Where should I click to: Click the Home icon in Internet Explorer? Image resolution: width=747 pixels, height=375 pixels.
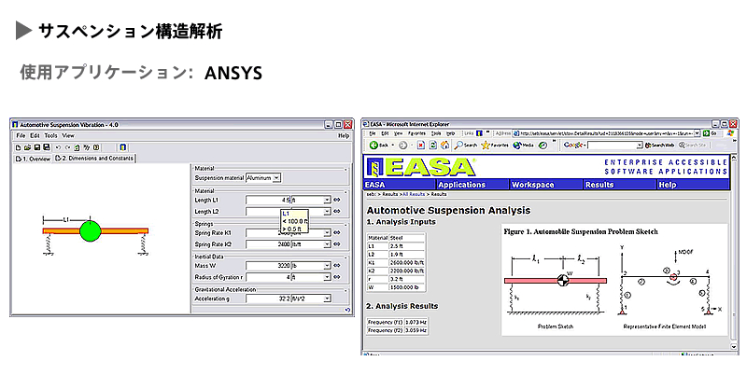445,146
